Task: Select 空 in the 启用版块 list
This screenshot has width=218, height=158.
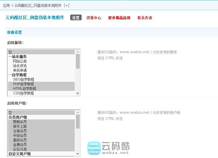Action: click(x=42, y=52)
